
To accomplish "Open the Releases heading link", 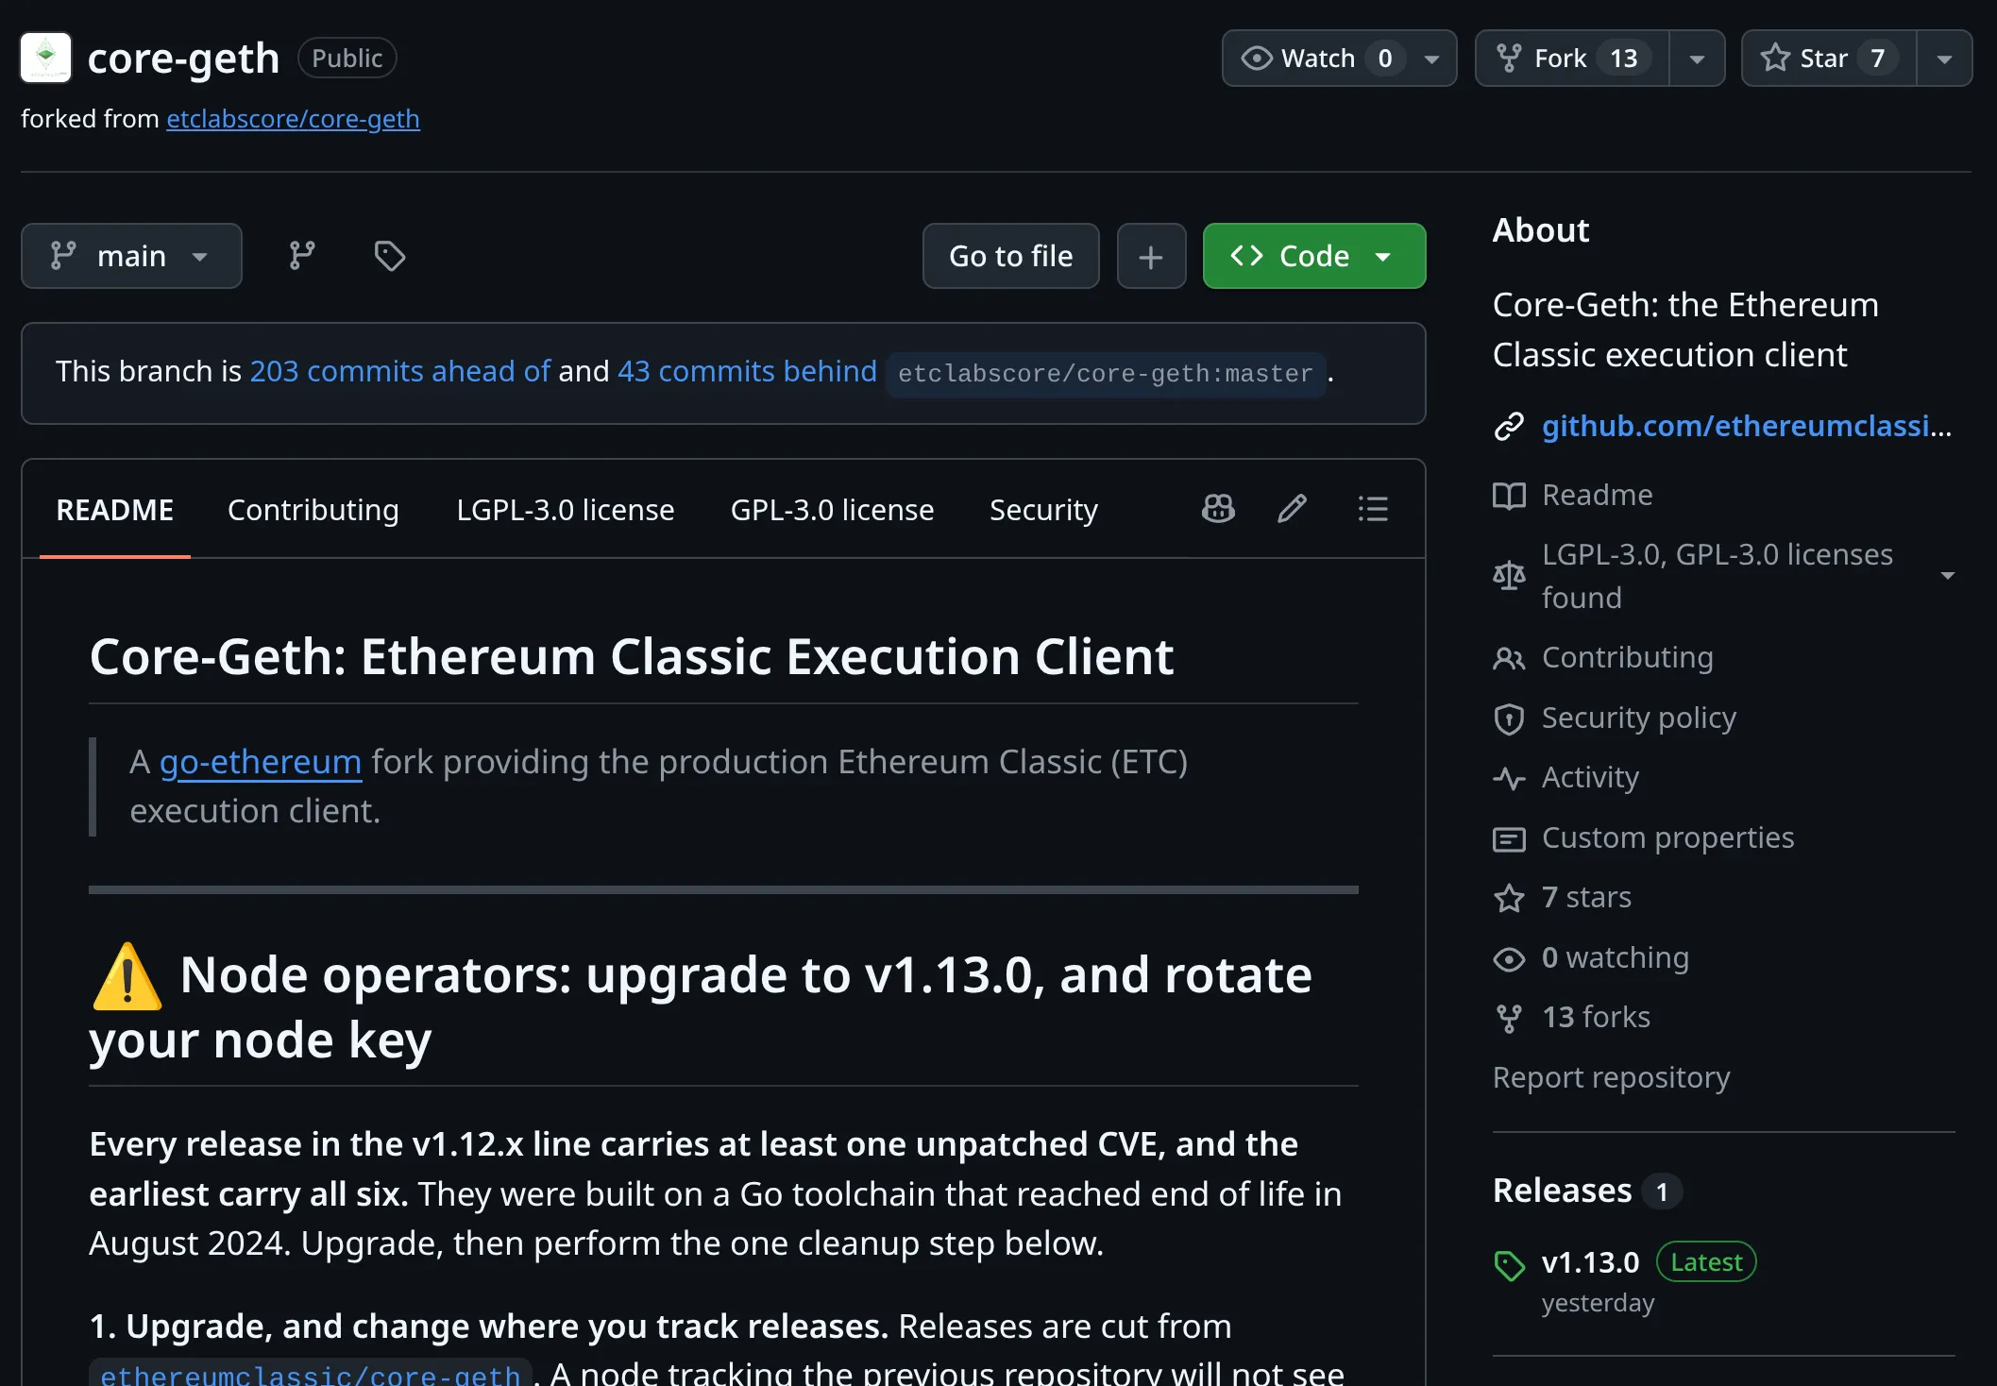I will coord(1563,1192).
